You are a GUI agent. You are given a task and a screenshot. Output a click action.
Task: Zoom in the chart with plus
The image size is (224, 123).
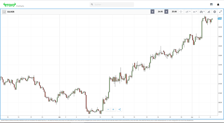[x=113, y=109]
